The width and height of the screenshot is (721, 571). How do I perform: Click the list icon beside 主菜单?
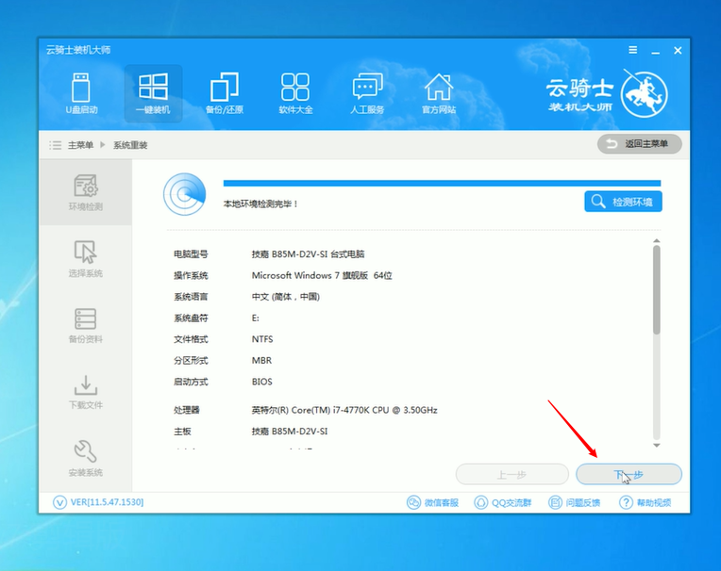(55, 145)
